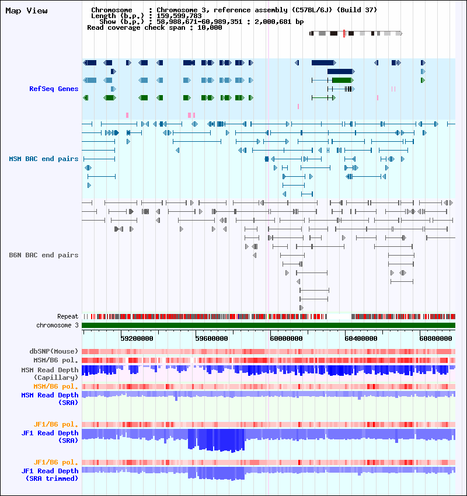Click the green chromosome 3 bar

(269, 325)
